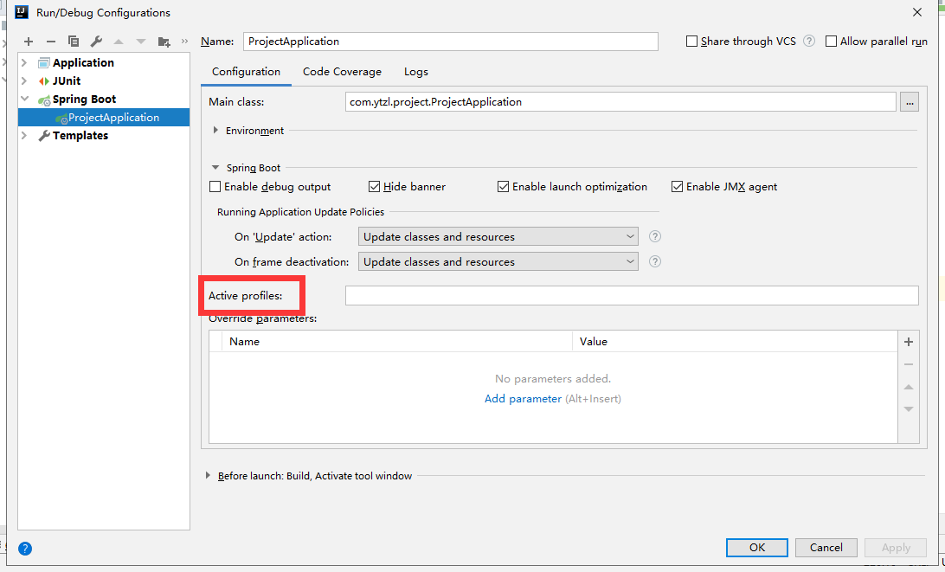The image size is (945, 572).
Task: Add a new configuration with plus icon
Action: [29, 42]
